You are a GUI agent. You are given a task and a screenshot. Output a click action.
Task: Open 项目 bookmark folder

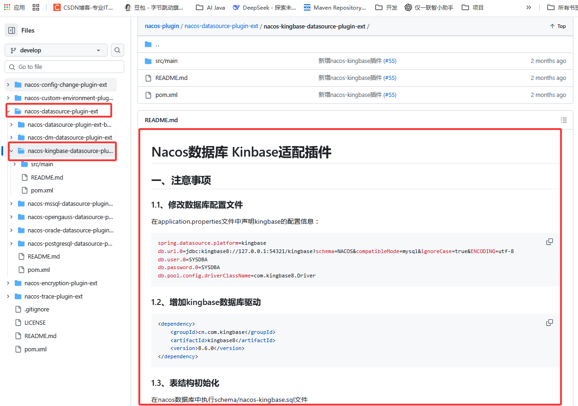tap(473, 7)
